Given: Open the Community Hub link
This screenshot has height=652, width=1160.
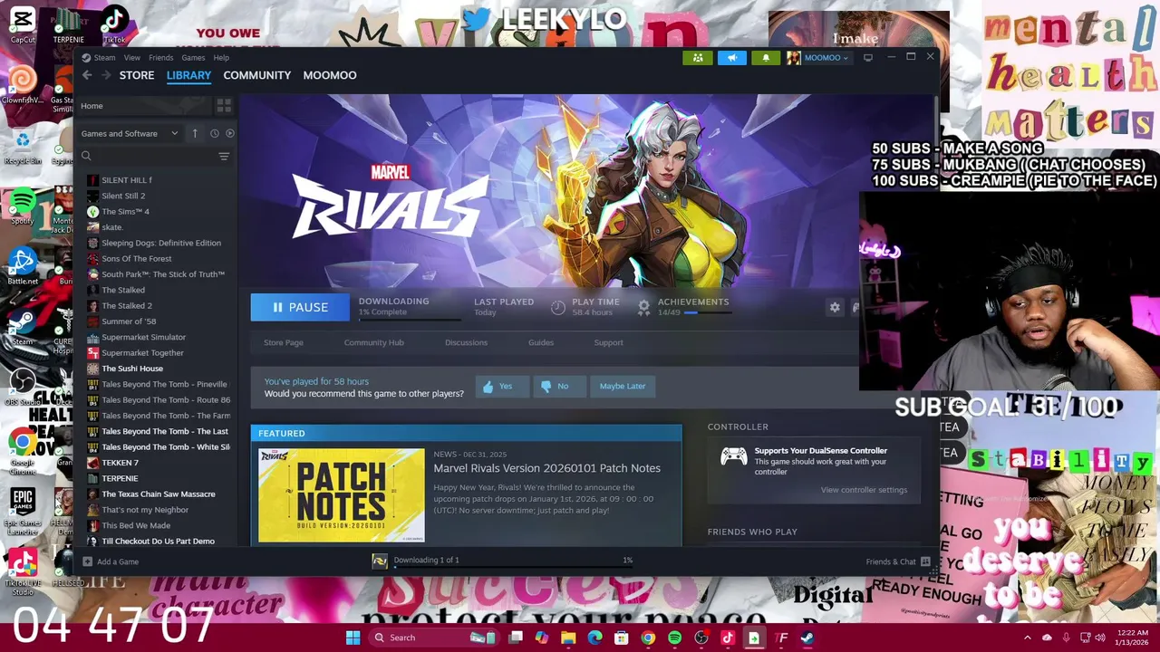Looking at the screenshot, I should (x=373, y=342).
